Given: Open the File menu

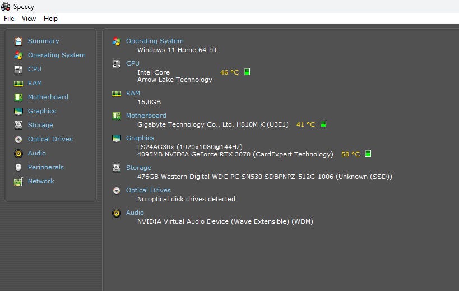Looking at the screenshot, I should (9, 19).
